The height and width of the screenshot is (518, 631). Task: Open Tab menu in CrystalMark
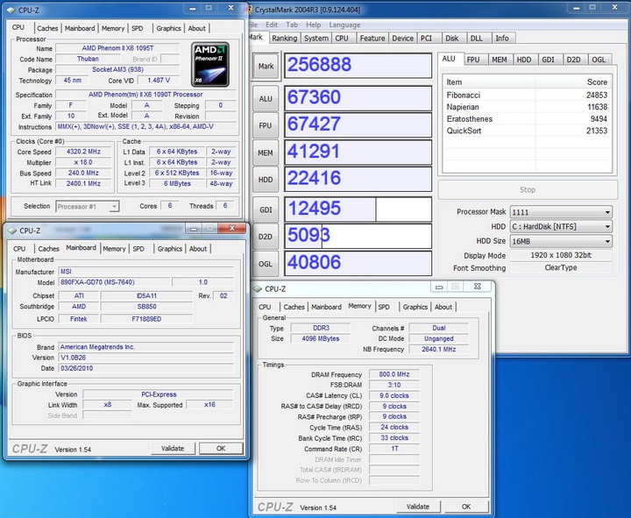292,25
